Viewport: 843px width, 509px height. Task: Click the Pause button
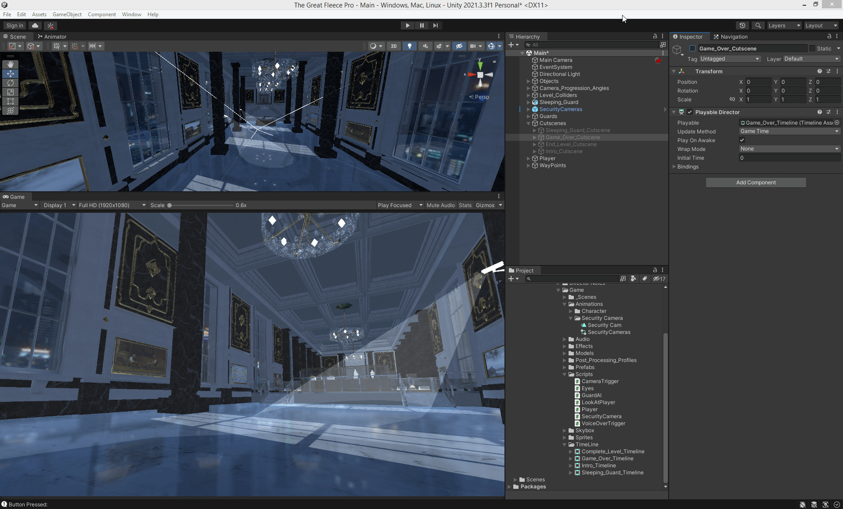click(421, 25)
